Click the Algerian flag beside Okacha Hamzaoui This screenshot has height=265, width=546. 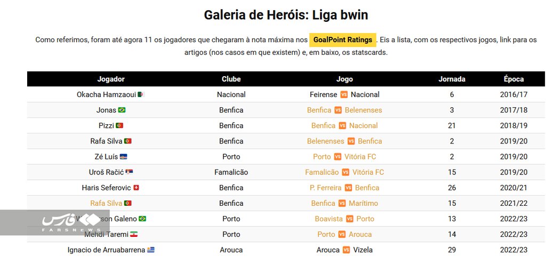[141, 94]
